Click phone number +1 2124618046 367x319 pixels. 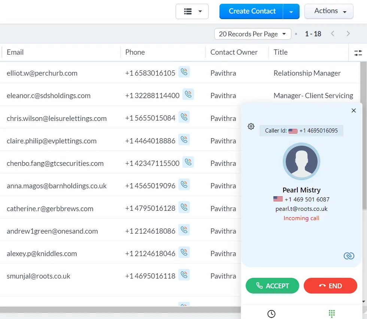[150, 254]
